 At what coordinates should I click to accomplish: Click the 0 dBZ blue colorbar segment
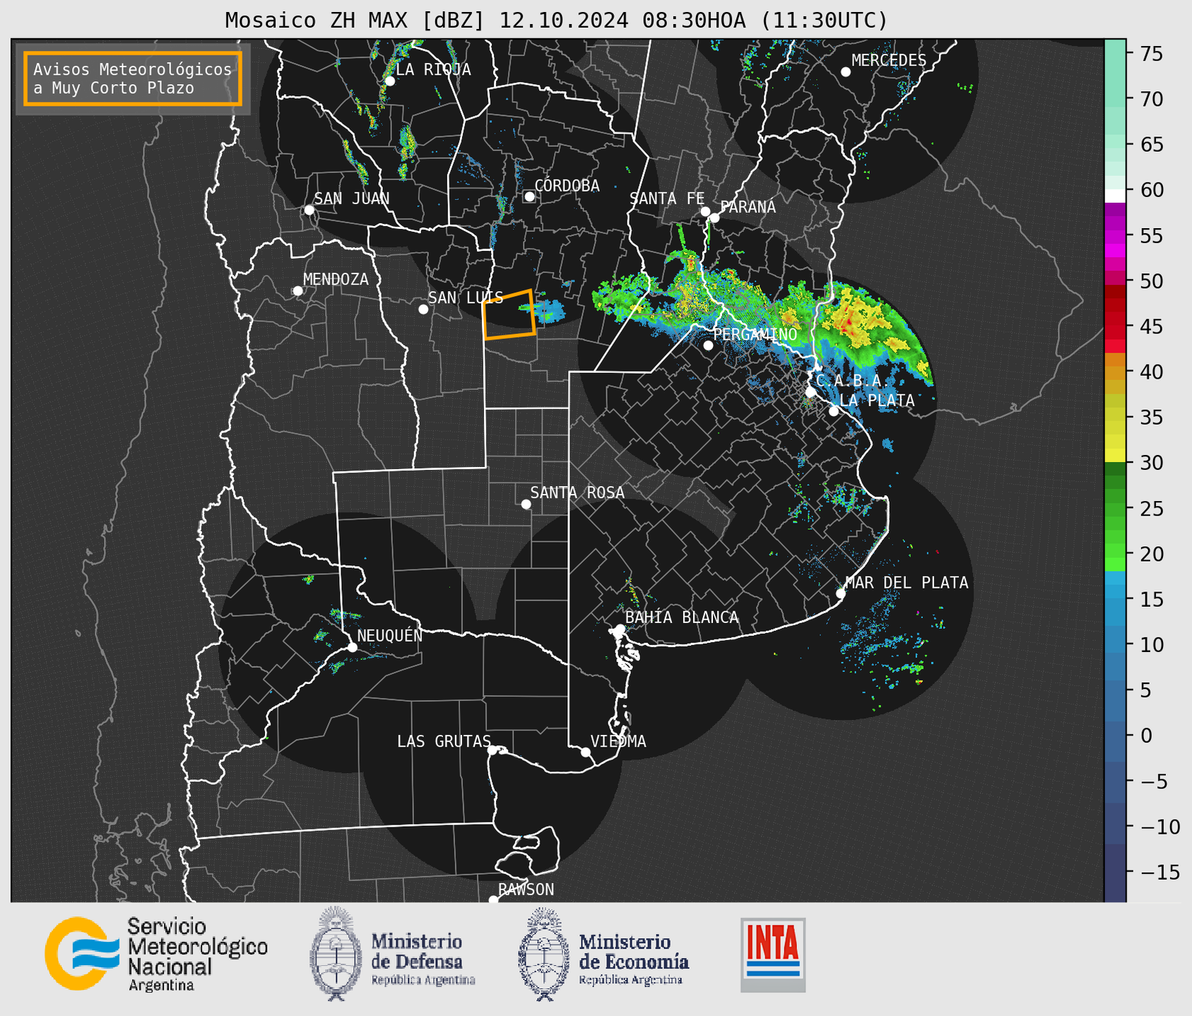click(x=1114, y=736)
